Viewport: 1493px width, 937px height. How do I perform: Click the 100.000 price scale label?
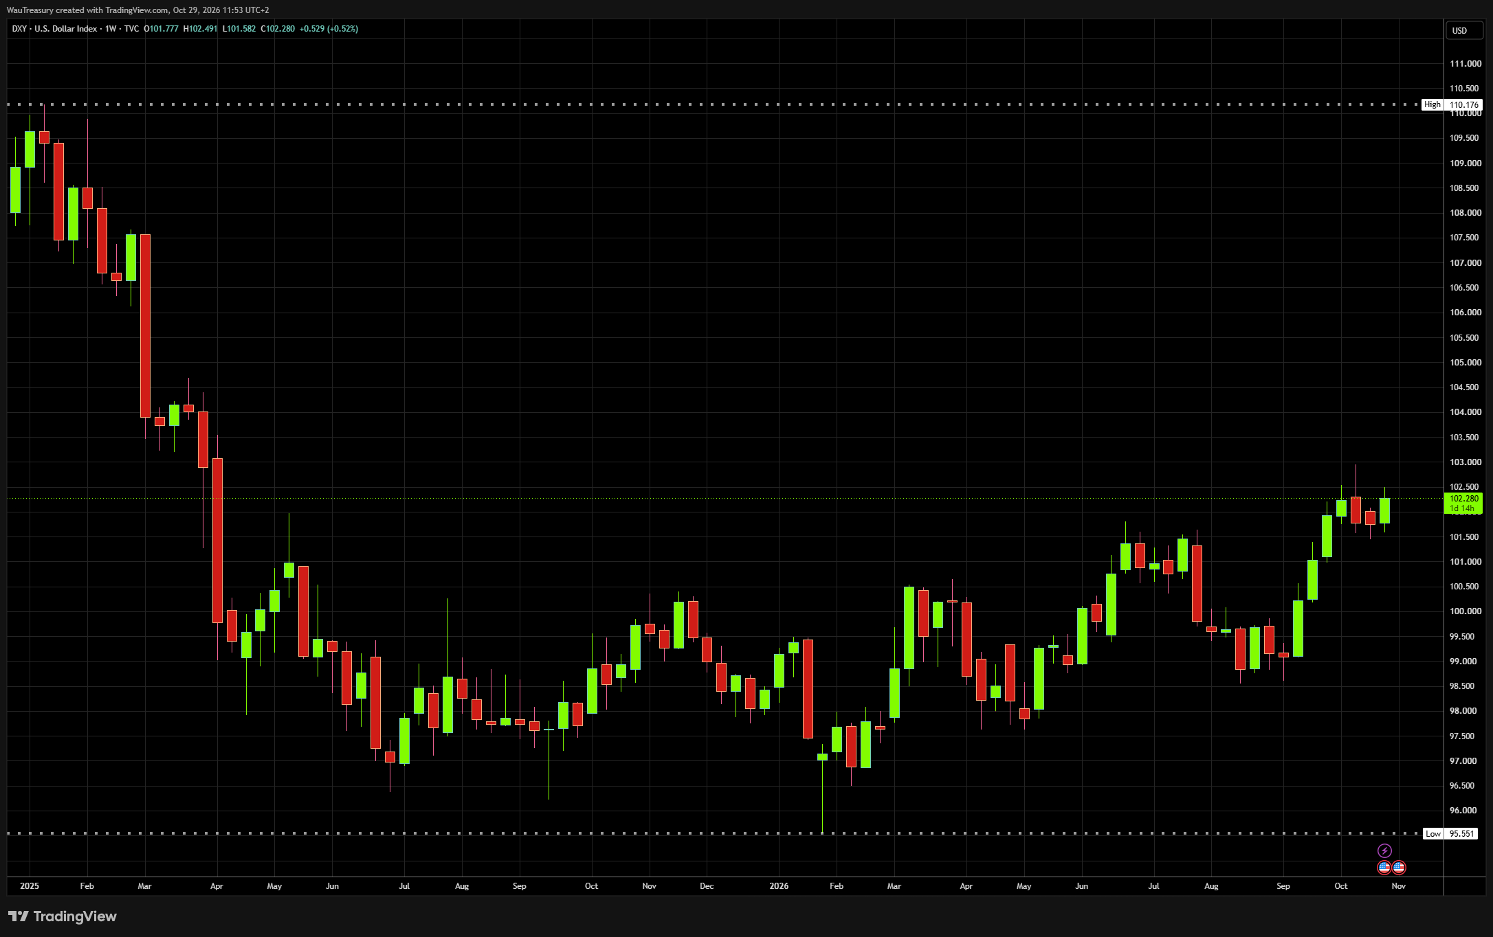(x=1466, y=611)
